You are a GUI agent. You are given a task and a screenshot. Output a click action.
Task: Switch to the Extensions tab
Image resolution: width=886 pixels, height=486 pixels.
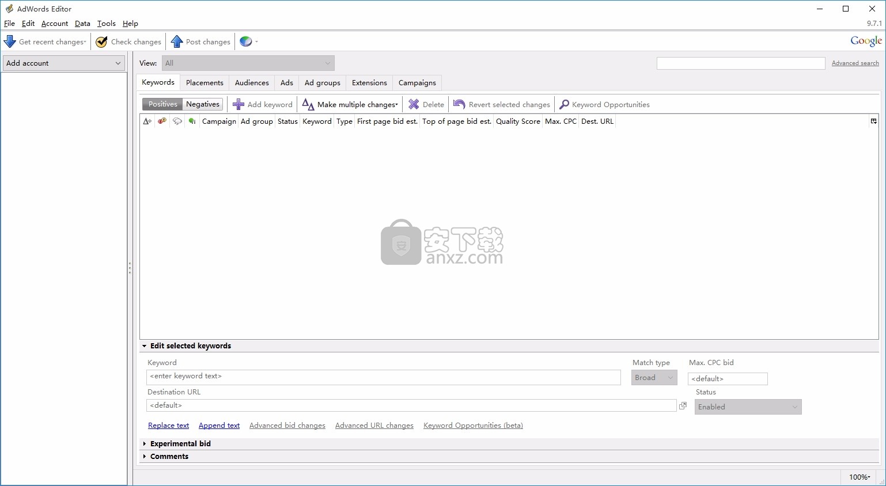tap(369, 83)
